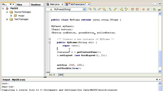Select the mygui package tree item
This screenshot has width=163, height=91.
pyautogui.click(x=21, y=16)
